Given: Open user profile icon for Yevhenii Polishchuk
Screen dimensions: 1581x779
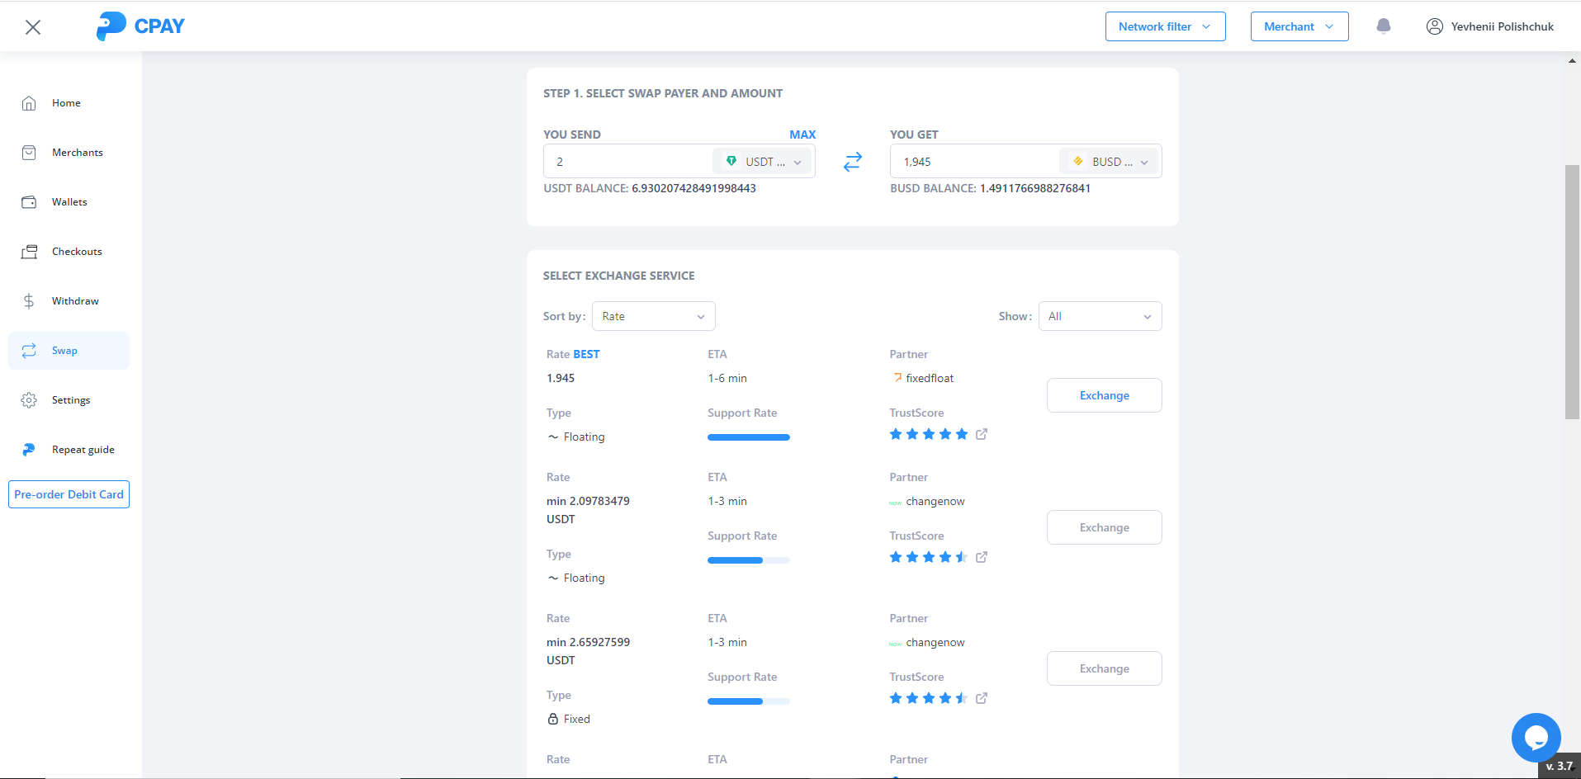Looking at the screenshot, I should click(x=1434, y=26).
